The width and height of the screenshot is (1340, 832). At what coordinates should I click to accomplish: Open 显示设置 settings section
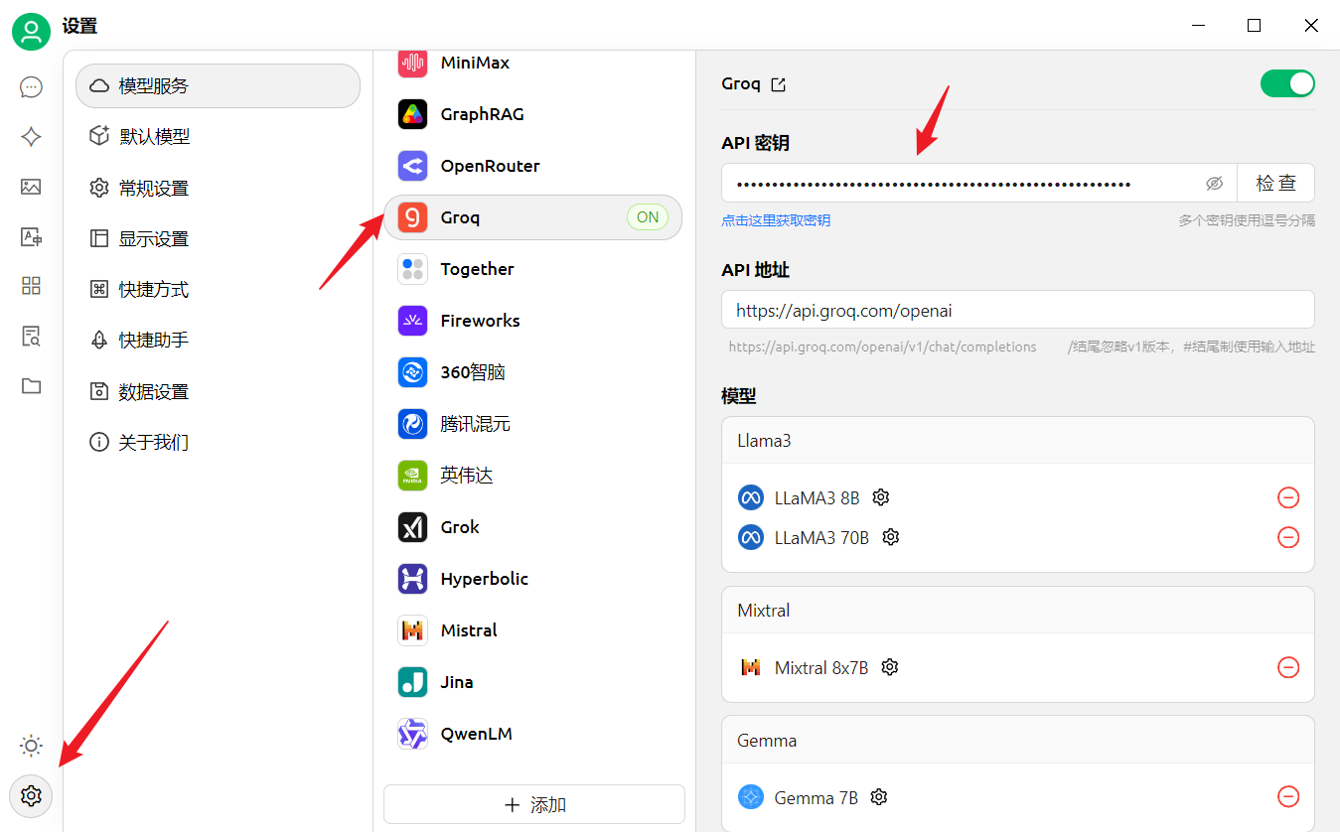(218, 239)
